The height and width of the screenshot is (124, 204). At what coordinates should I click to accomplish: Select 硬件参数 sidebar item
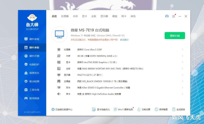point(32,47)
